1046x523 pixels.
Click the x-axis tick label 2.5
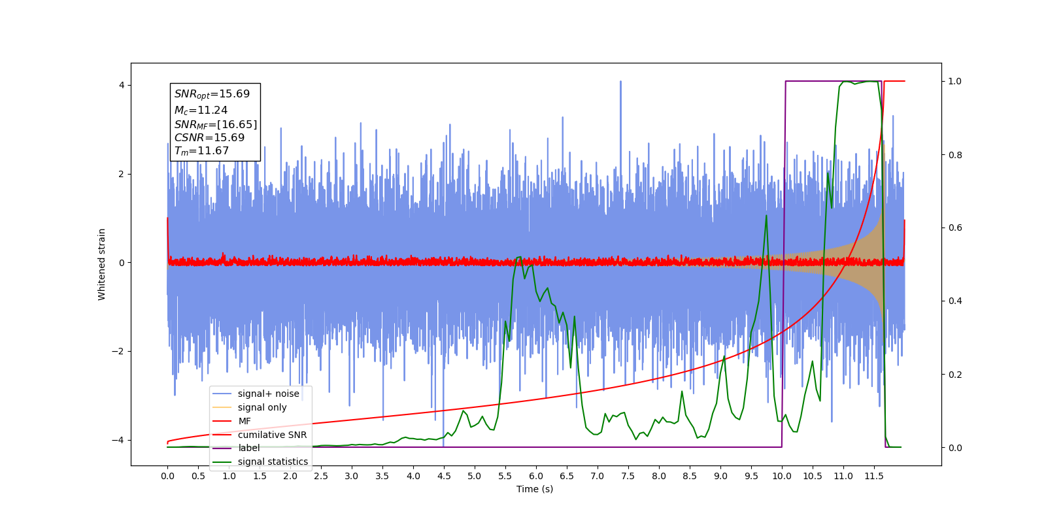click(321, 476)
